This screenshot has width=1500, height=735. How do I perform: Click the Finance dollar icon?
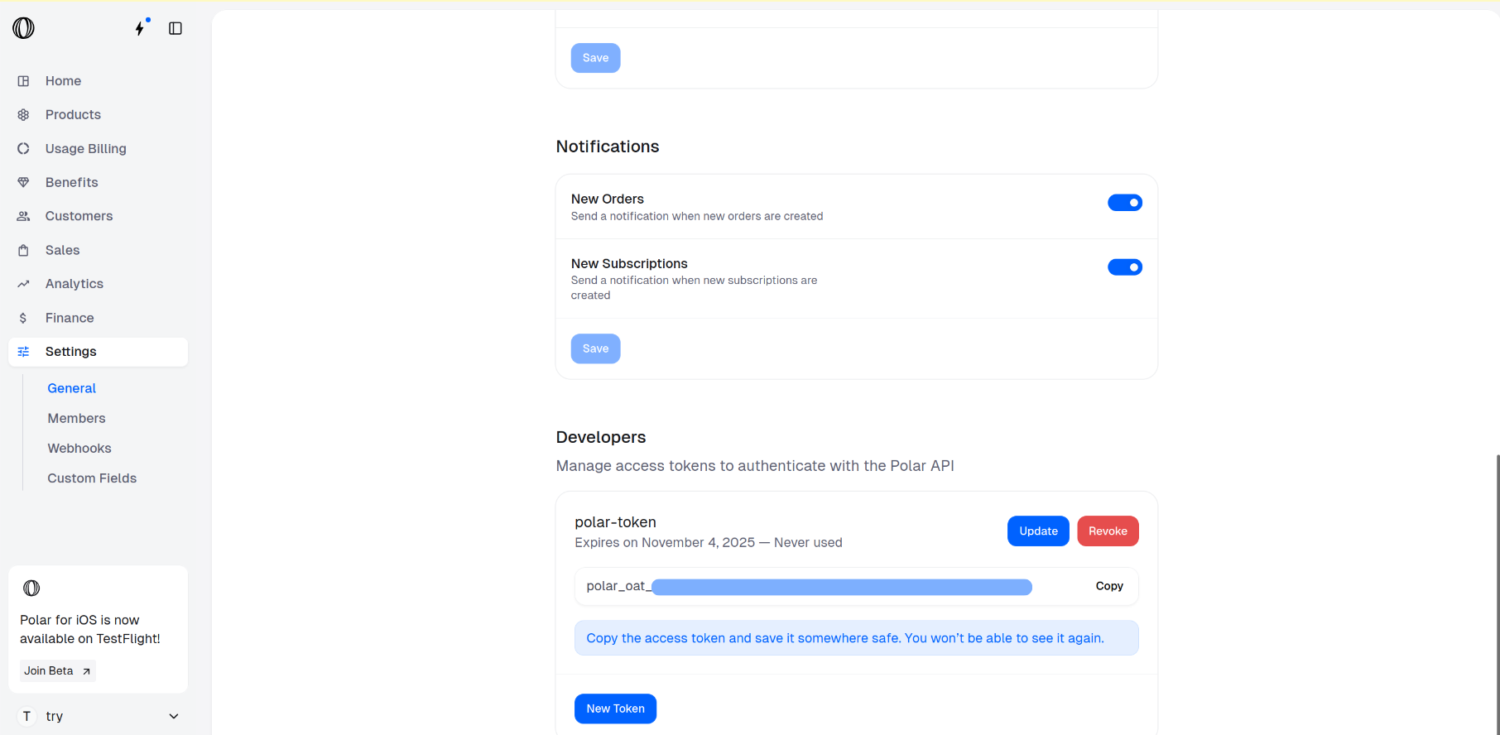(x=23, y=318)
